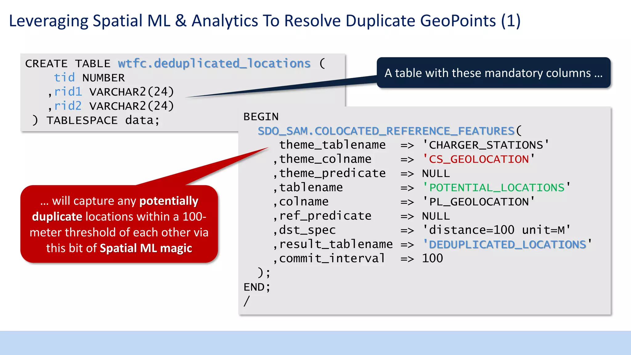Click the rid2 VARCHAR2(24) column line
The height and width of the screenshot is (355, 631).
[111, 106]
